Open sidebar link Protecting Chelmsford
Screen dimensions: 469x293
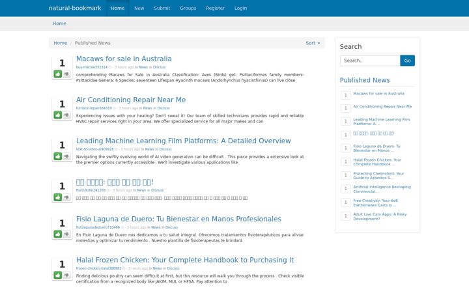pyautogui.click(x=378, y=176)
